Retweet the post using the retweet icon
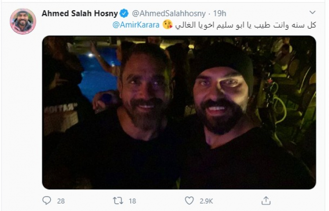Viewport: 329px width, 211px height. tap(118, 201)
